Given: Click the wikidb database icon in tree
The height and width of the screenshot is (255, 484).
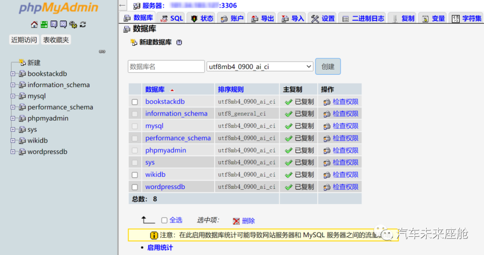Looking at the screenshot, I should pos(22,140).
